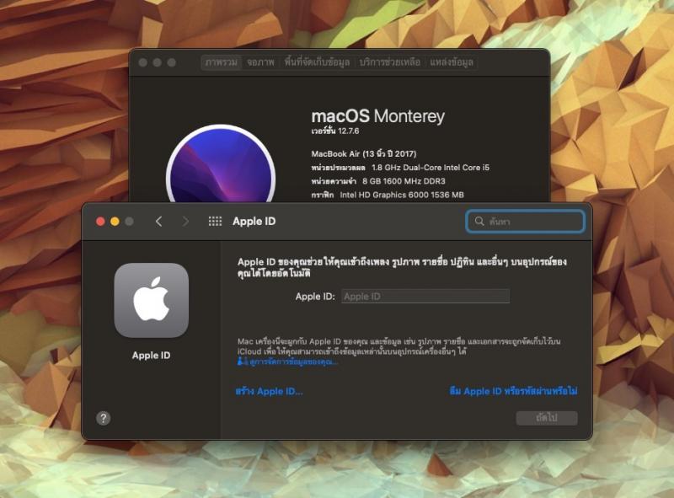The image size is (674, 498).
Task: Close the Apple ID window with the red button
Action: pyautogui.click(x=100, y=222)
